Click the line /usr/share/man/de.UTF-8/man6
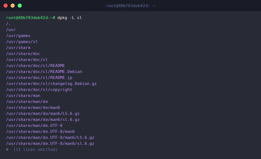The image size is (261, 159). (x=40, y=132)
